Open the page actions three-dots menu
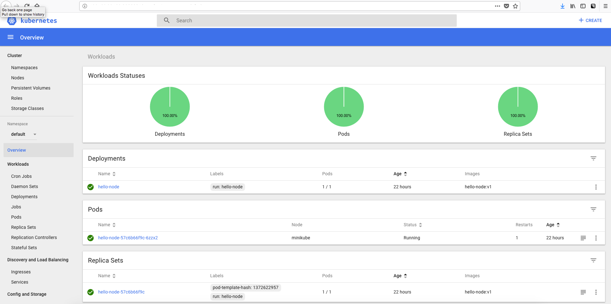This screenshot has height=304, width=611. pos(497,6)
